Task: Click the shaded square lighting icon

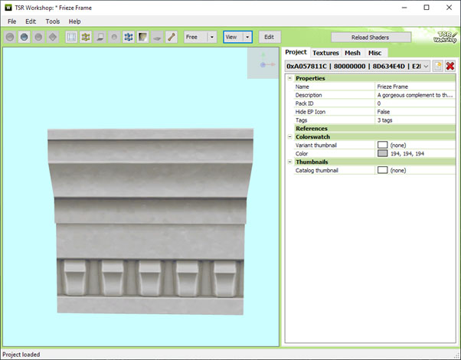Action: 142,37
